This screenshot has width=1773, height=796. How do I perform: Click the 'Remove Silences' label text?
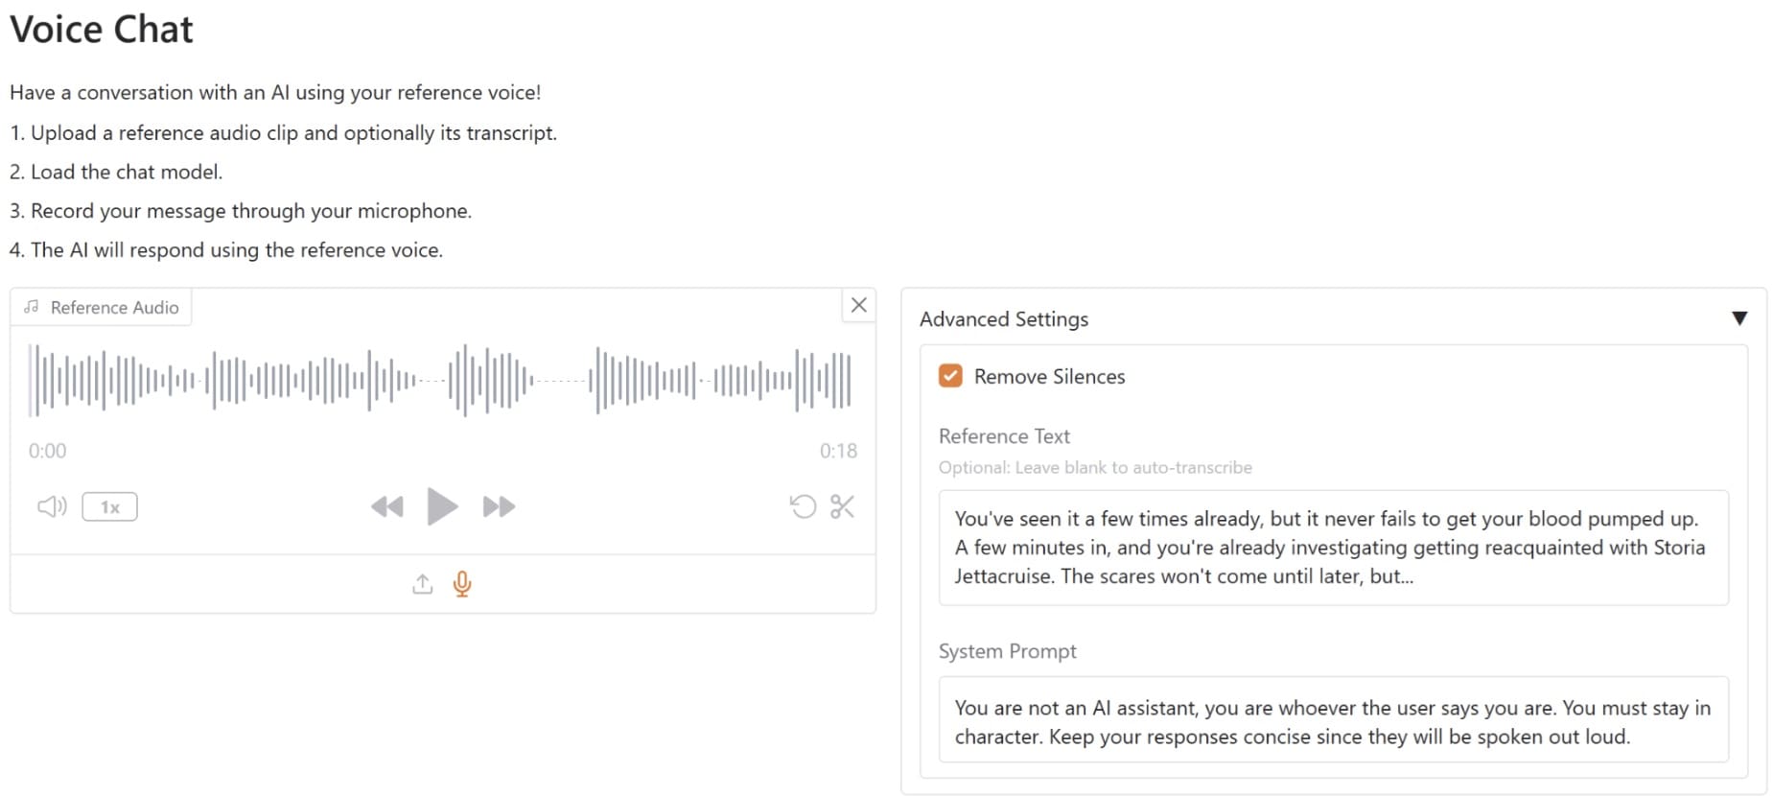1049,376
